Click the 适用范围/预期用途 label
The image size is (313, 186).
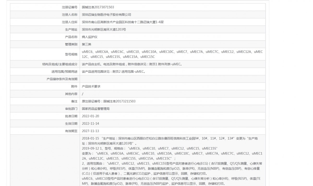coord(64,71)
